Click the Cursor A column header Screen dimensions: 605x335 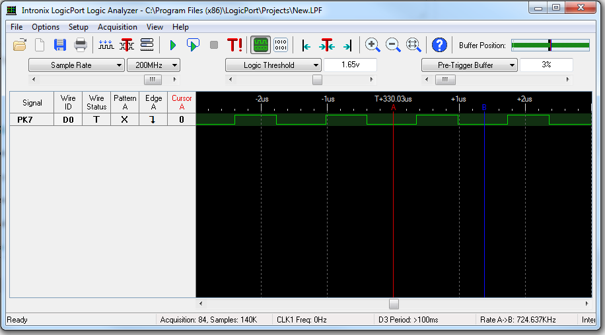(x=182, y=102)
